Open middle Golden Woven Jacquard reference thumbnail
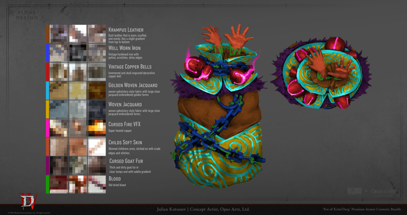 pos(78,90)
